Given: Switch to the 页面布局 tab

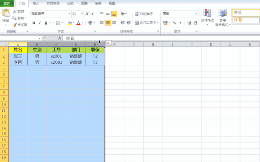Looking at the screenshot, I should pos(53,3).
